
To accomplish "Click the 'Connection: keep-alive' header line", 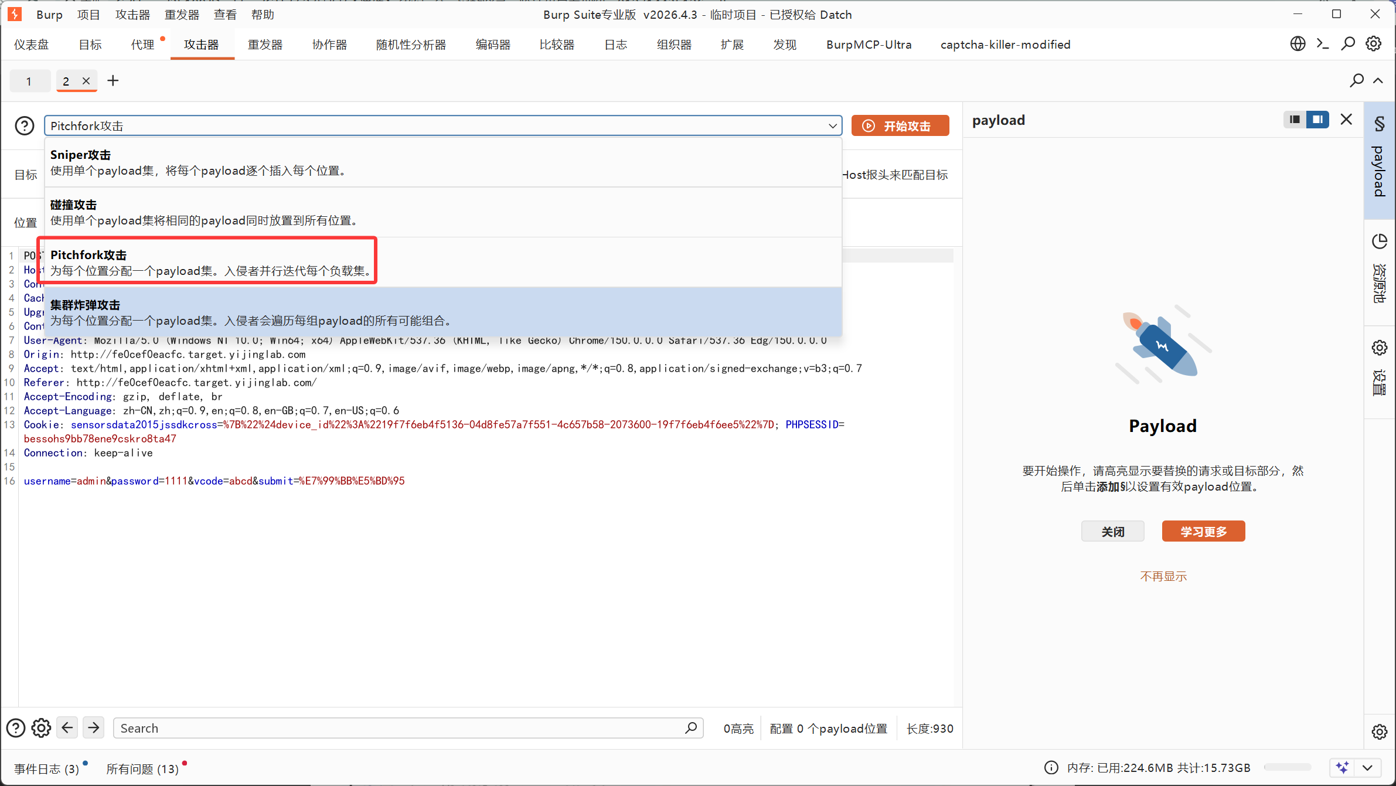I will (x=88, y=452).
